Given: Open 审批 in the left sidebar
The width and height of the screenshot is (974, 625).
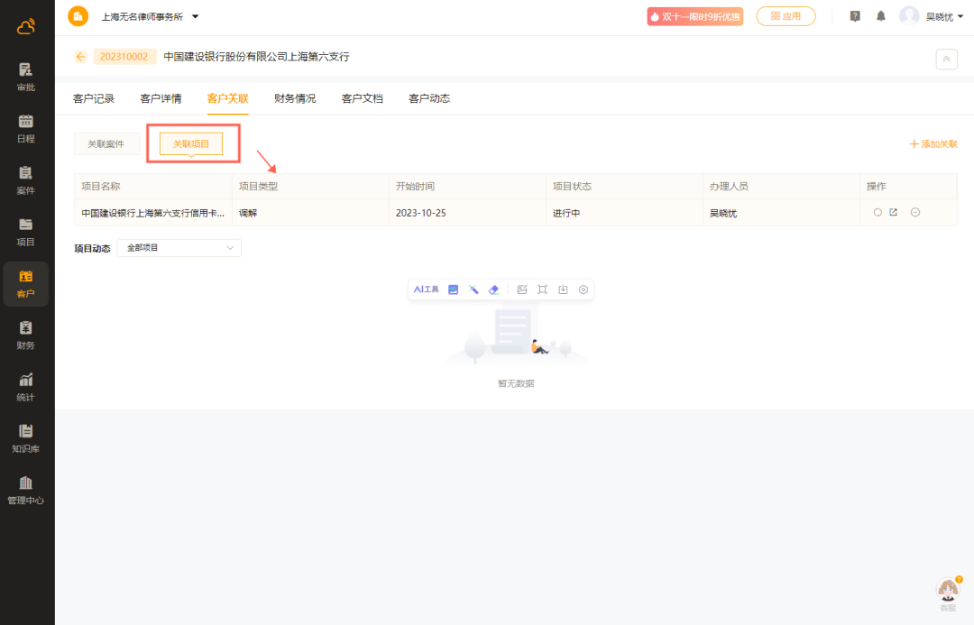Looking at the screenshot, I should coord(26,78).
